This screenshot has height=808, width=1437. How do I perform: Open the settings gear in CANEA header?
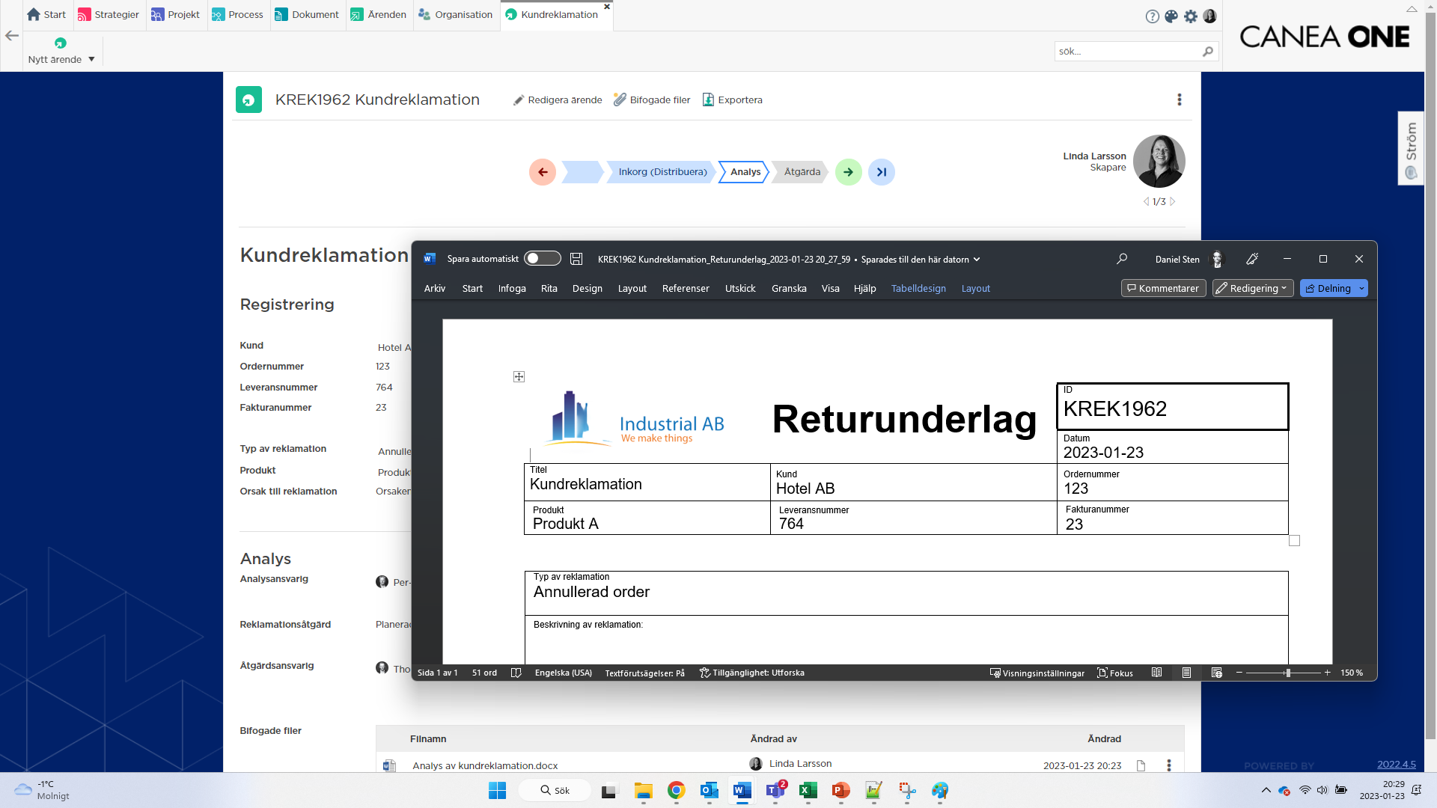[1191, 16]
